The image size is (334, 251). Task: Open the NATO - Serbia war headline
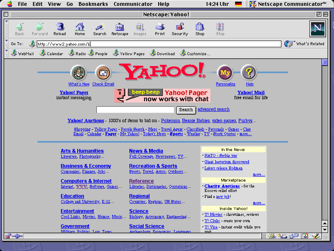click(x=221, y=156)
